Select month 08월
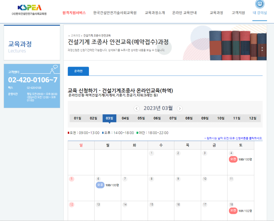This screenshot has height=221, width=274. click(x=189, y=118)
